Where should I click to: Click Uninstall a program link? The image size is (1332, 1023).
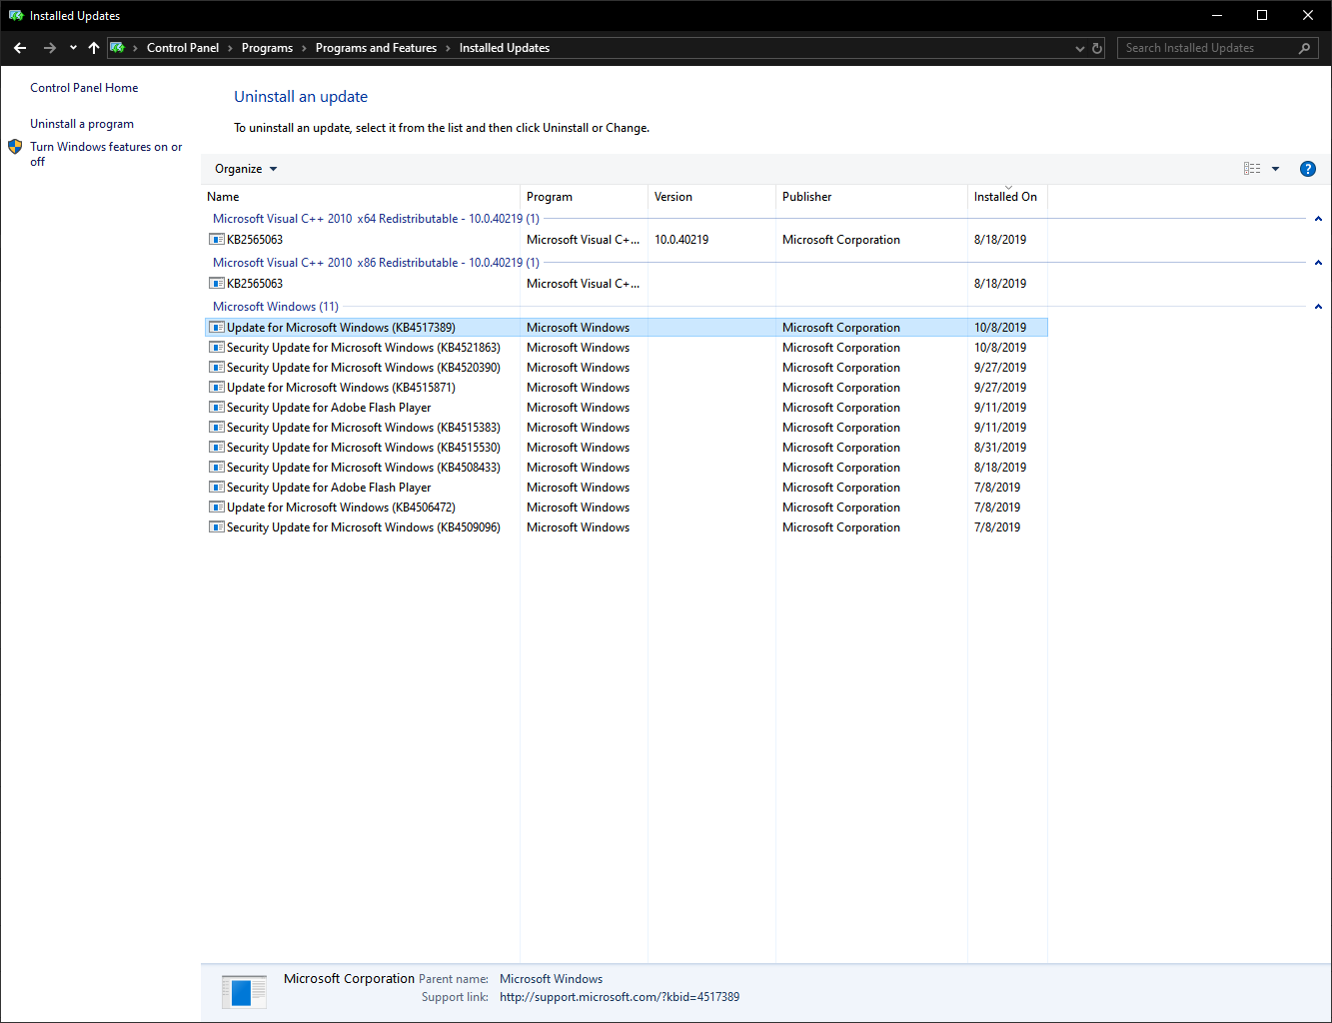pyautogui.click(x=81, y=124)
